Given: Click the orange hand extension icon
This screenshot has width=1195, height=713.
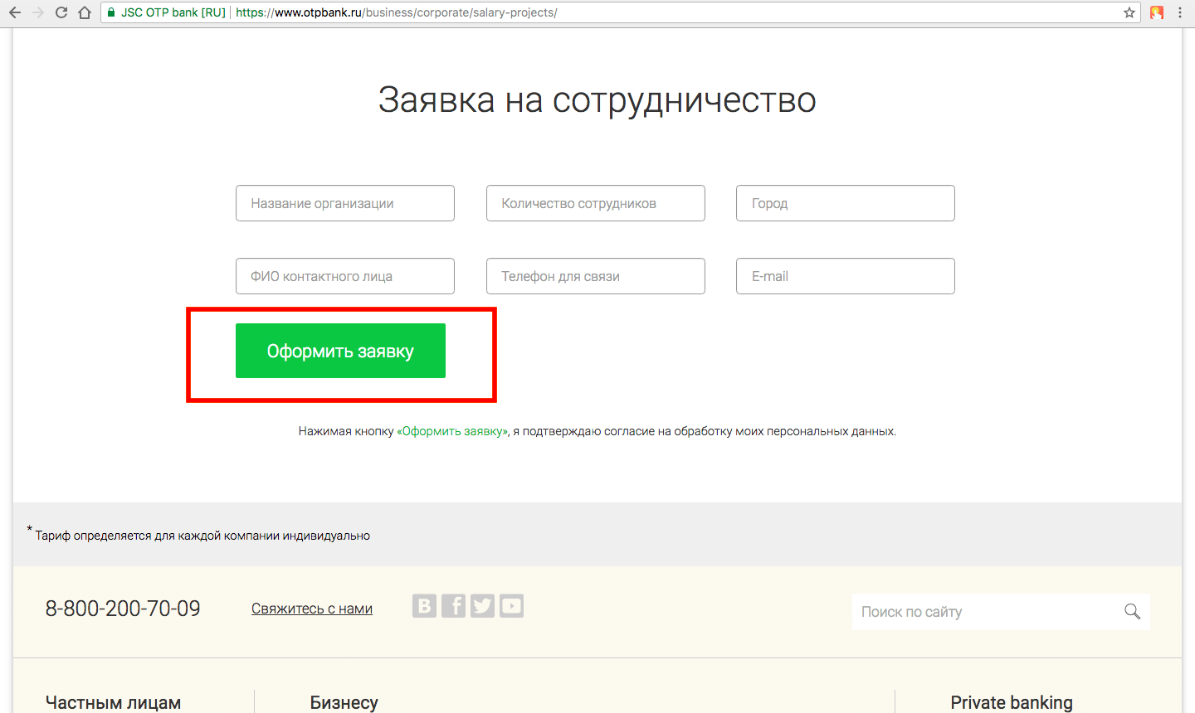Looking at the screenshot, I should tap(1157, 12).
